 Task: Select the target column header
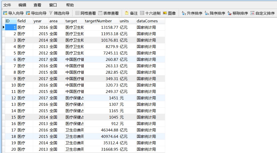[x=75, y=21]
